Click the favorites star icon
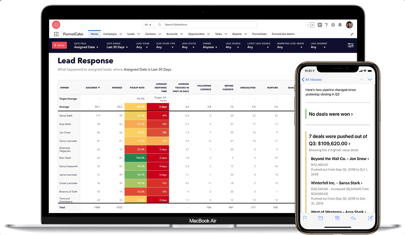The width and height of the screenshot is (405, 235). 307,25
